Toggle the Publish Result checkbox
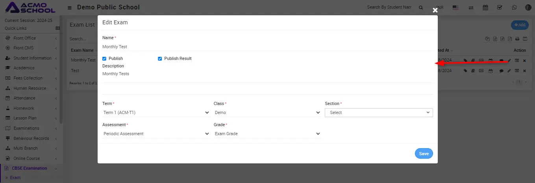 (x=160, y=59)
